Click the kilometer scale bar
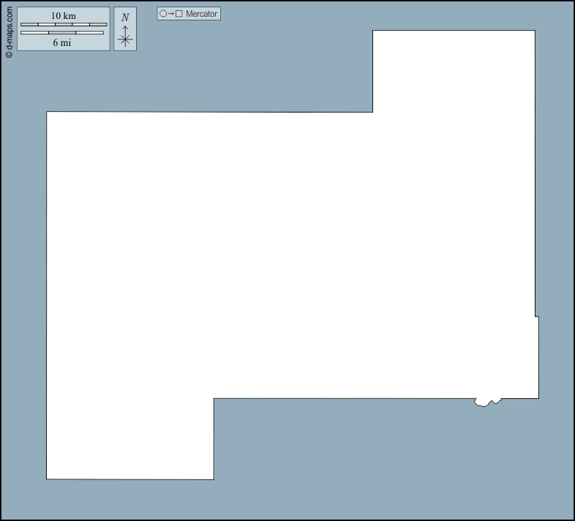Viewport: 575px width, 521px height. pyautogui.click(x=64, y=25)
